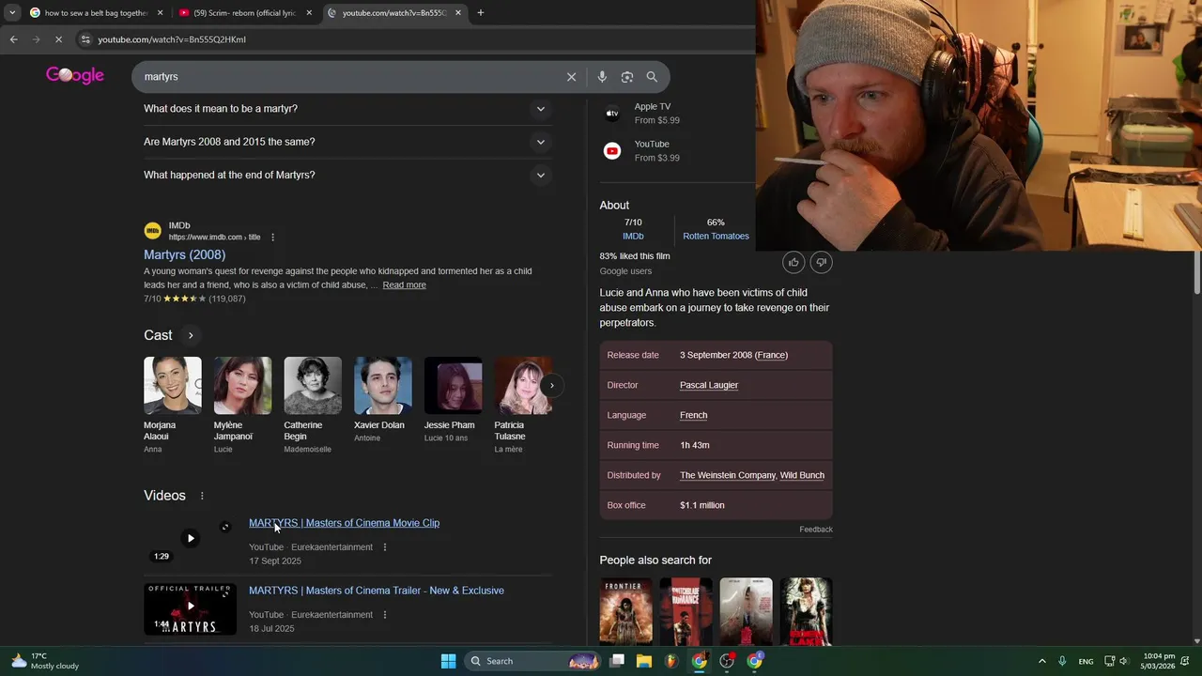Open options for the Movie Clip video
Image resolution: width=1202 pixels, height=676 pixels.
tap(384, 547)
